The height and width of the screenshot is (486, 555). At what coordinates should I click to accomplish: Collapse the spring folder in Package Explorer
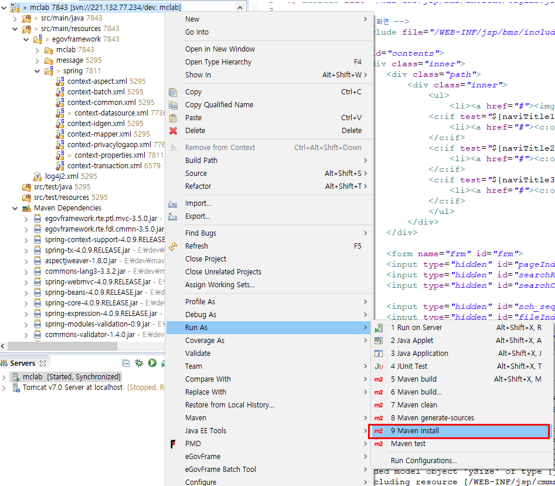click(x=37, y=70)
